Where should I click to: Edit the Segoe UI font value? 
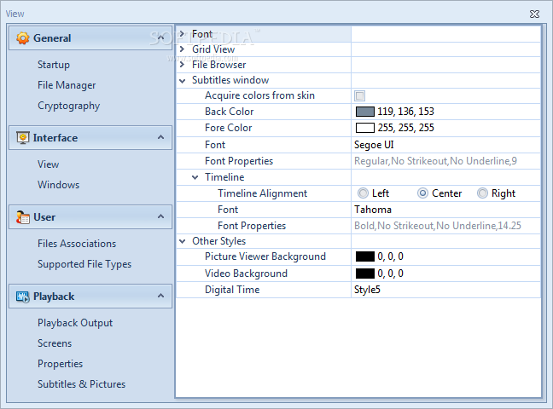click(445, 145)
